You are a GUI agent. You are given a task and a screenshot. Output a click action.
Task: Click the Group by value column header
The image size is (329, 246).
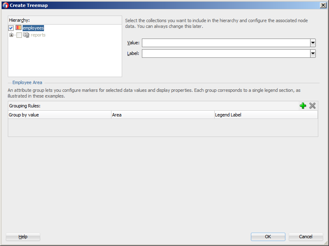60,115
